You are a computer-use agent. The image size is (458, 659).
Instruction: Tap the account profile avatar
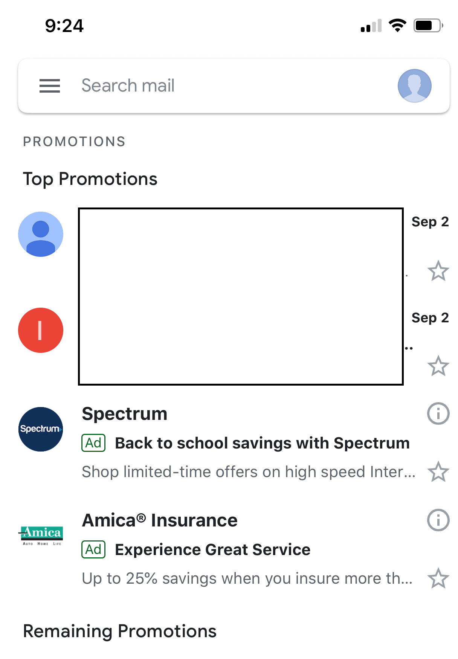[414, 86]
